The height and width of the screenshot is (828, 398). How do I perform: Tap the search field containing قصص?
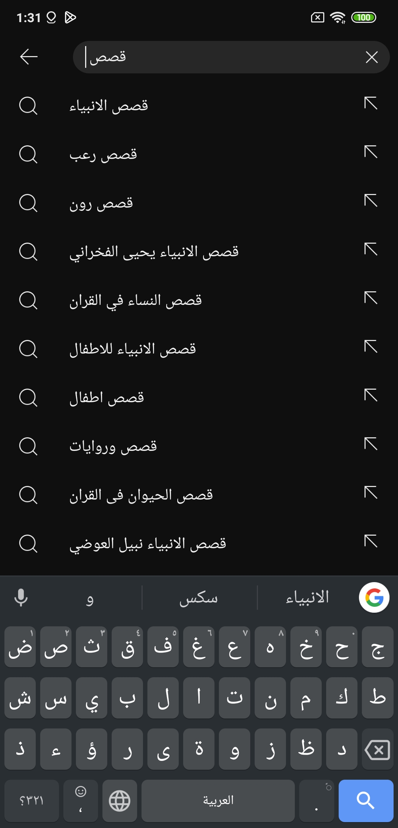[x=221, y=57]
